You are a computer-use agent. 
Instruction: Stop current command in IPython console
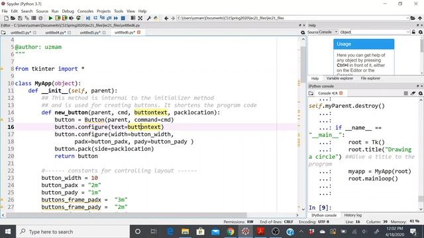(406, 93)
